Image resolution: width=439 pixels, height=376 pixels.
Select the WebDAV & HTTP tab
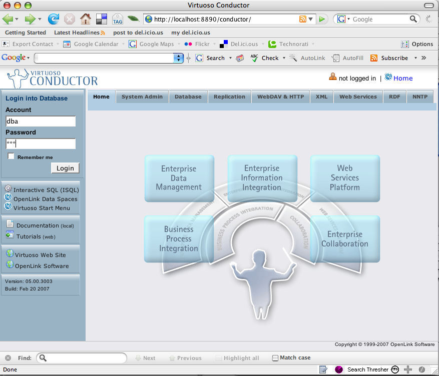point(280,96)
